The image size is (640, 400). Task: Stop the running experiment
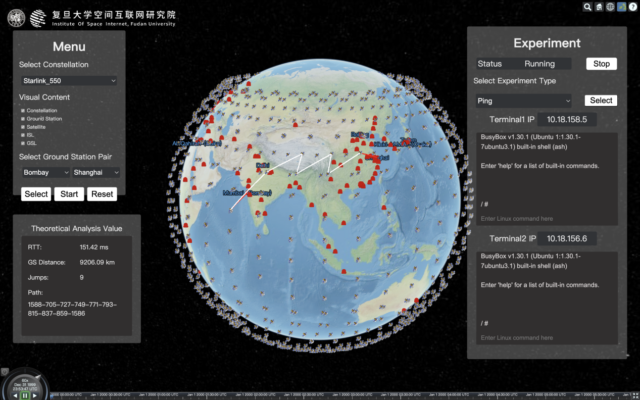tap(601, 64)
